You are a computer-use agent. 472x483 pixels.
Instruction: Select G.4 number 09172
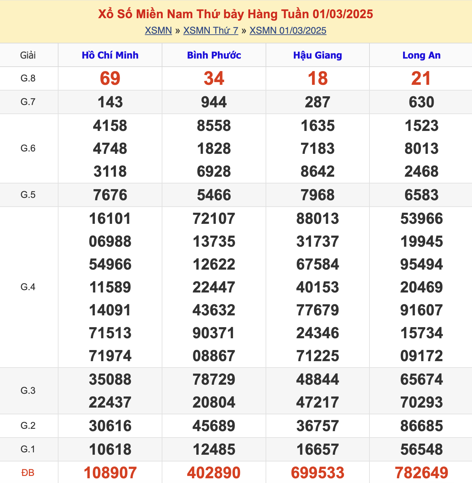422,356
